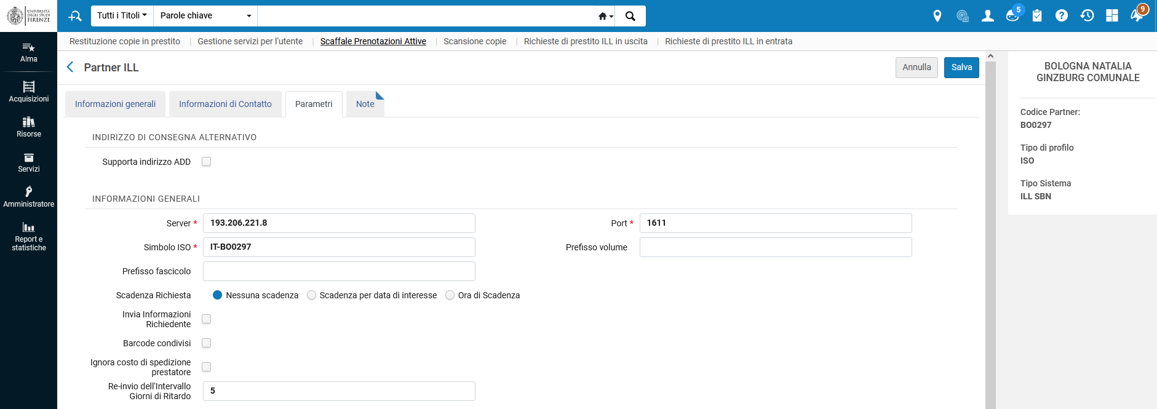The width and height of the screenshot is (1157, 409).
Task: Click Re-invio dell'Intervallo Giorni field
Action: (339, 391)
